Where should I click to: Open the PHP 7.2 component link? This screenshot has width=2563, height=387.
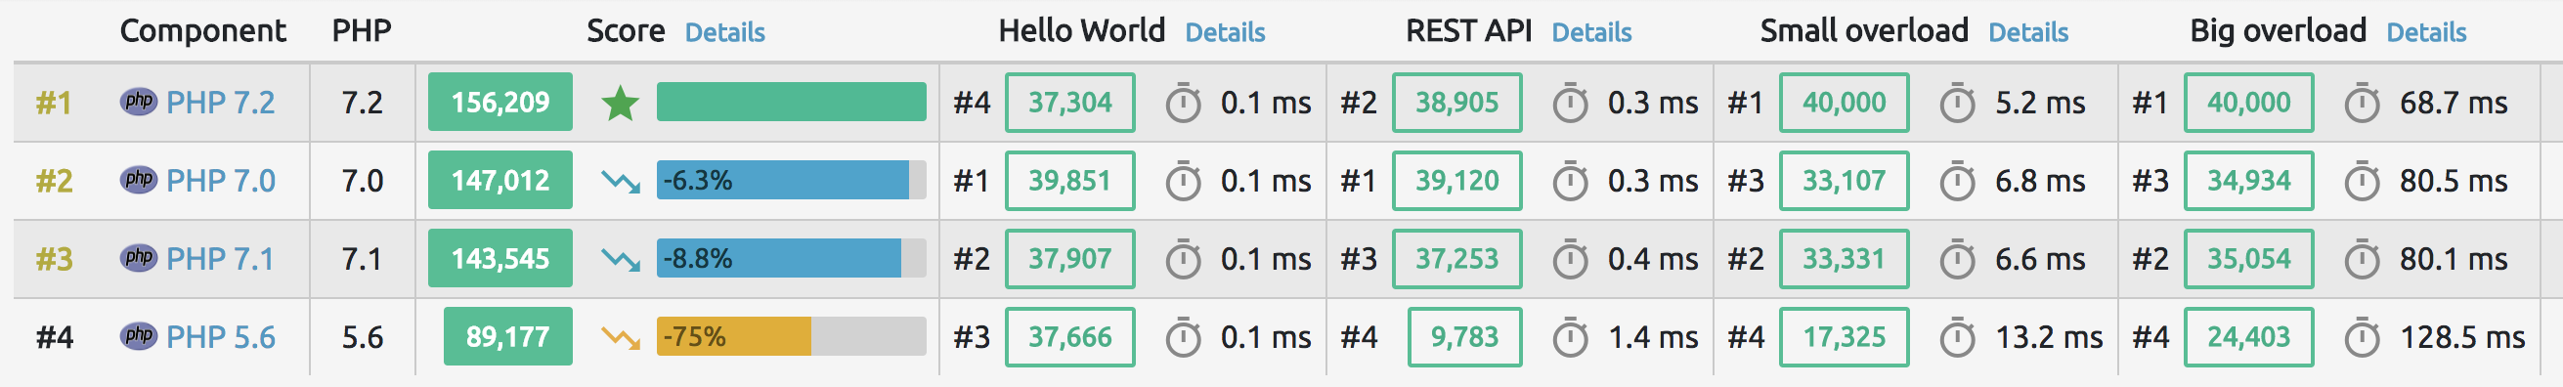[x=220, y=103]
